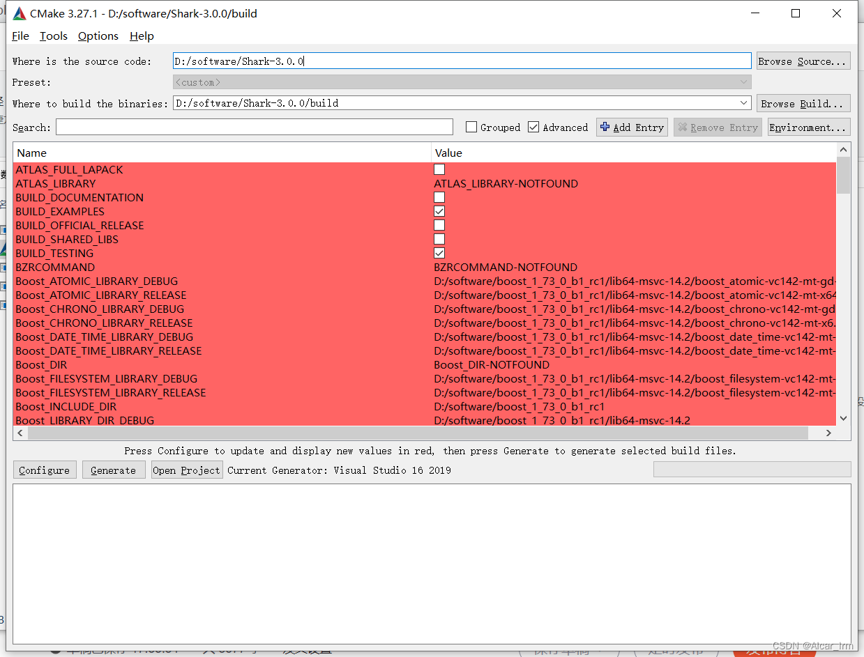Select the BZRCOMMAND name entry
Viewport: 864px width, 657px height.
(55, 267)
